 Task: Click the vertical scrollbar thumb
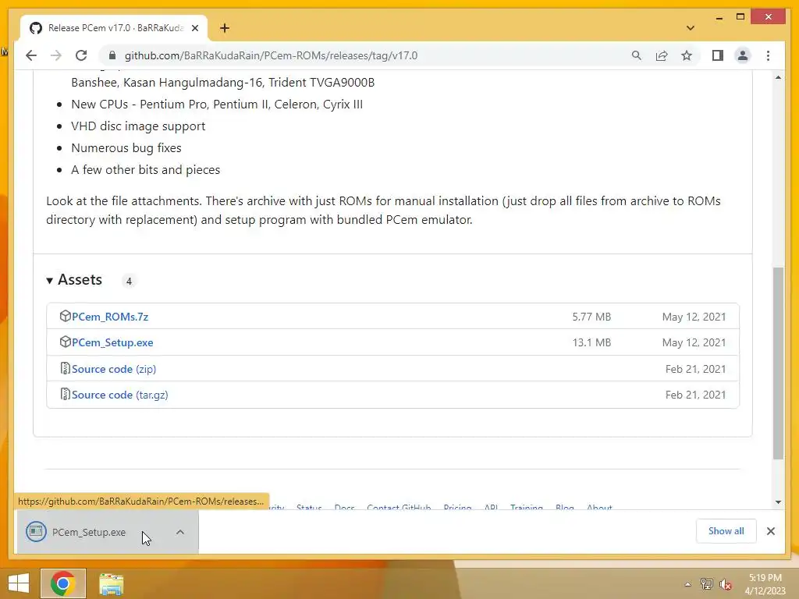(x=778, y=363)
